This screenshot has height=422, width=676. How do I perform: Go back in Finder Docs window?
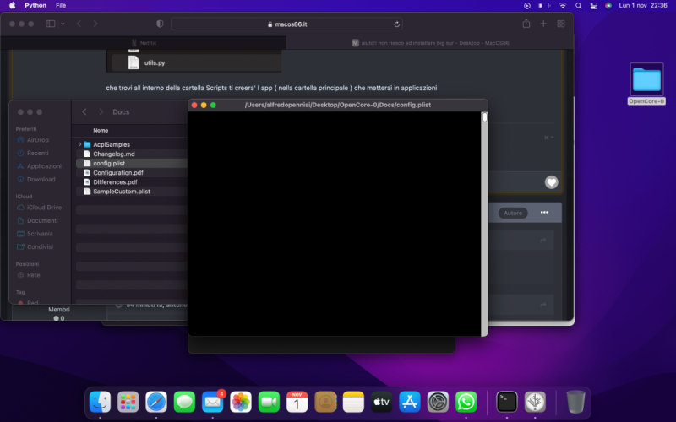tap(84, 112)
